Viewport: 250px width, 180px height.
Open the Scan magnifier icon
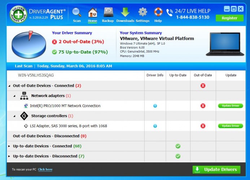(x=77, y=12)
